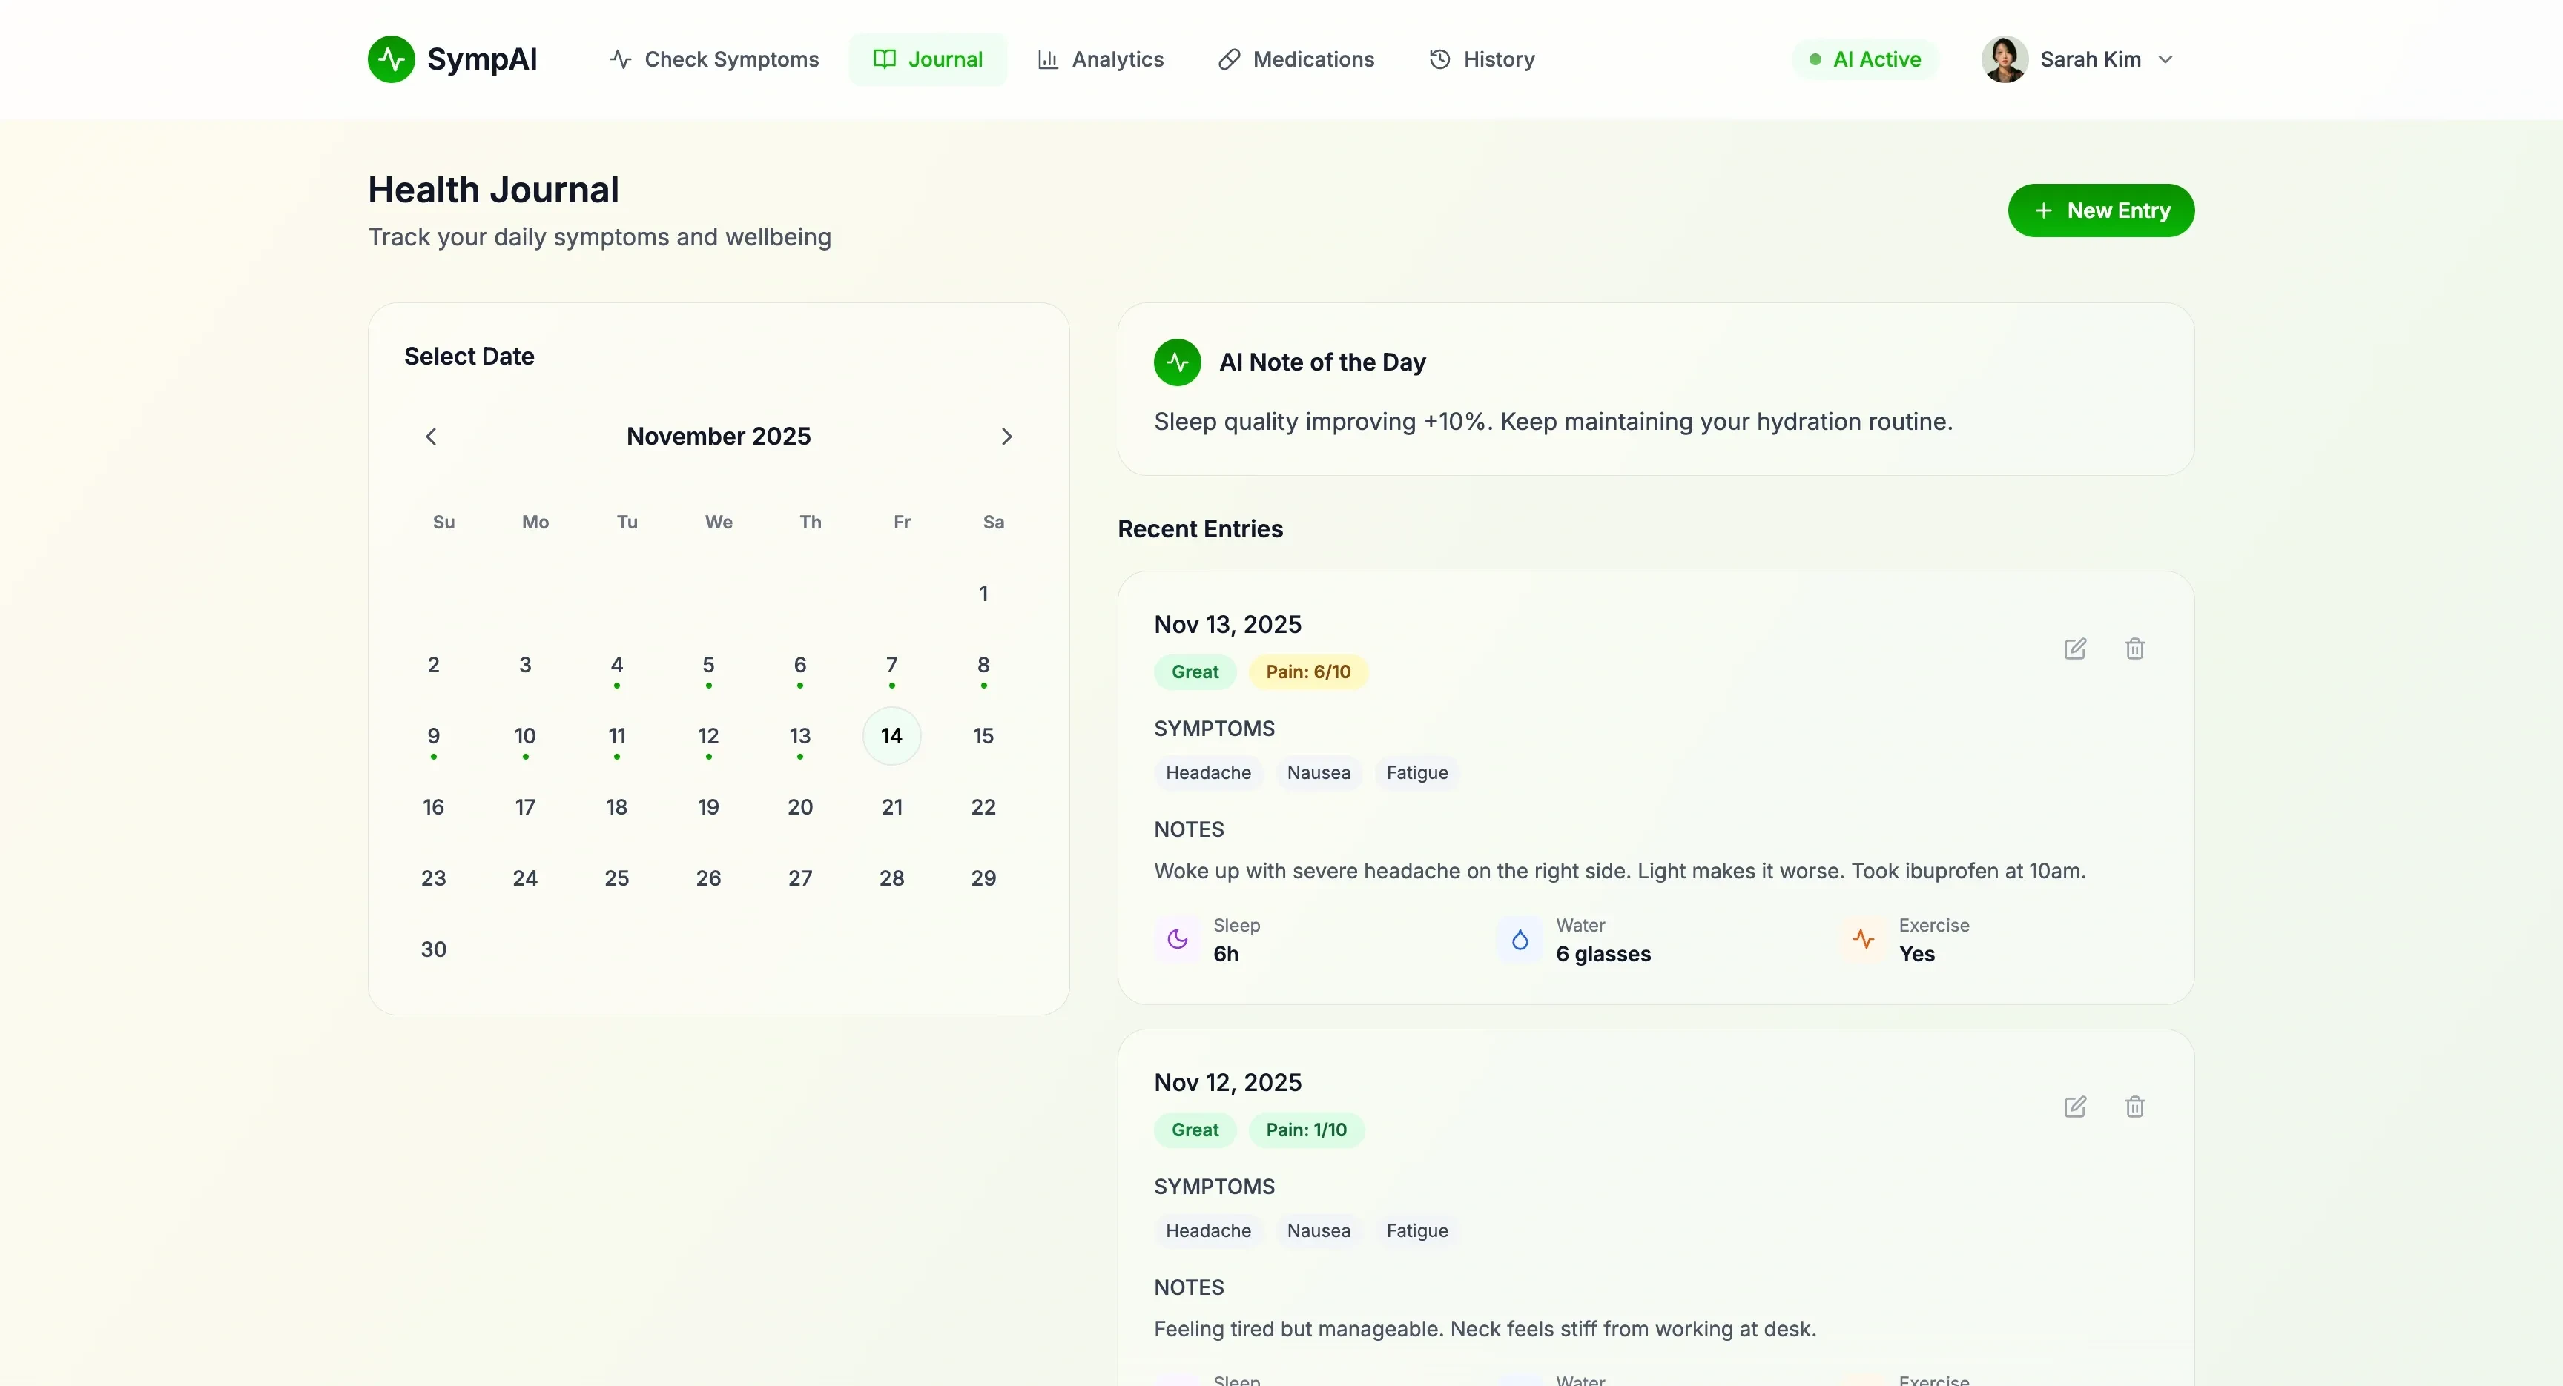This screenshot has height=1386, width=2563.
Task: Click the sleep moon icon on Nov 13 entry
Action: (x=1178, y=940)
